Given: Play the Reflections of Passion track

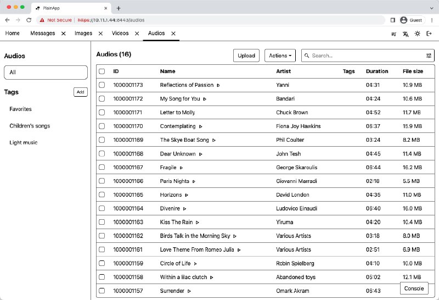Looking at the screenshot, I should [218, 85].
